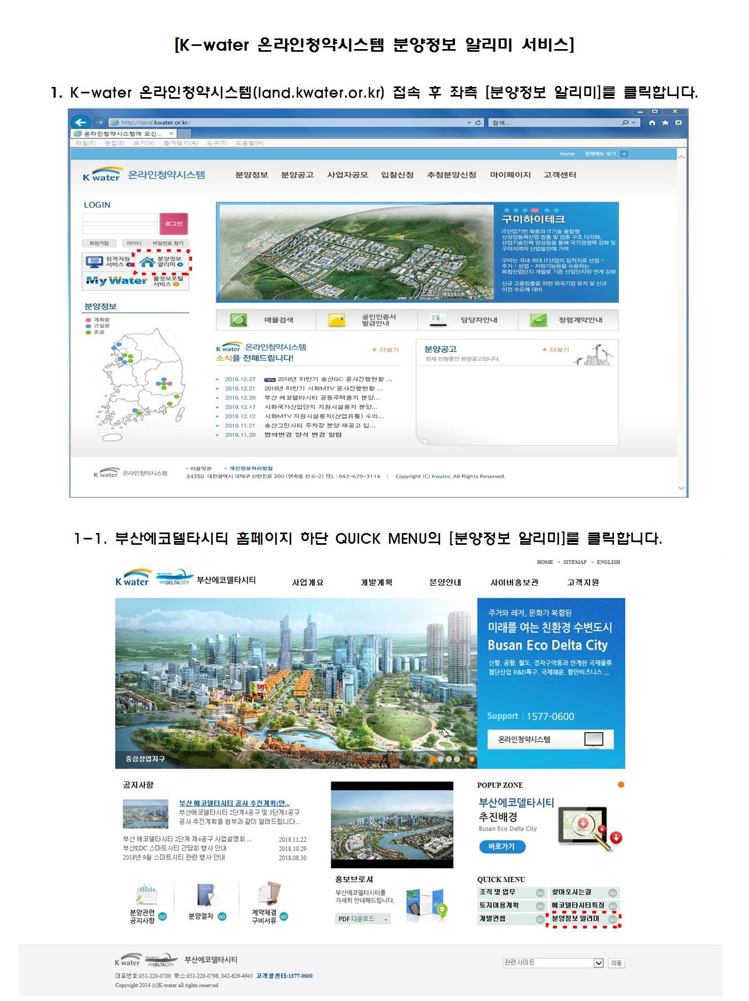Click the 홍보브로셔 brochure image
The width and height of the screenshot is (749, 1001).
(x=426, y=905)
